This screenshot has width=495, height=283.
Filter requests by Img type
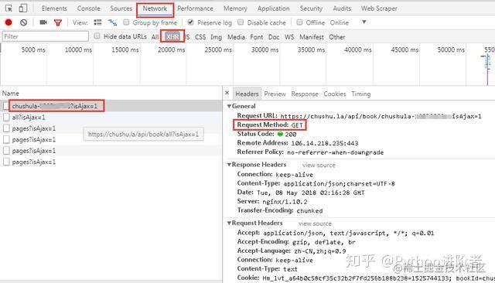216,37
